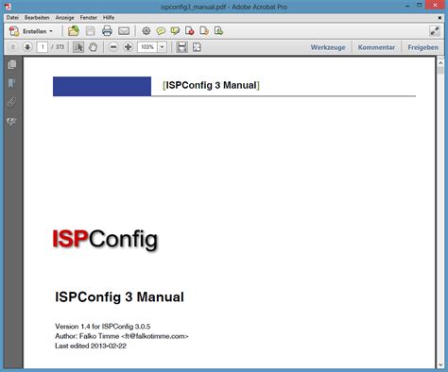This screenshot has width=448, height=372.
Task: Close document with menu bar X
Action: pos(439,18)
